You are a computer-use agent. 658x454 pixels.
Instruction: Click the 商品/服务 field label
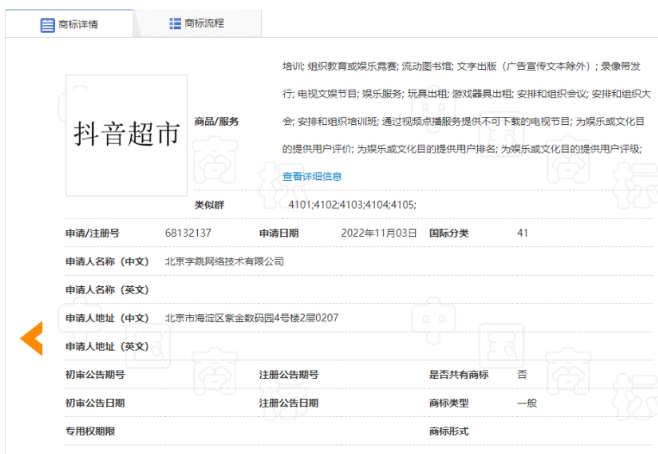pyautogui.click(x=217, y=121)
